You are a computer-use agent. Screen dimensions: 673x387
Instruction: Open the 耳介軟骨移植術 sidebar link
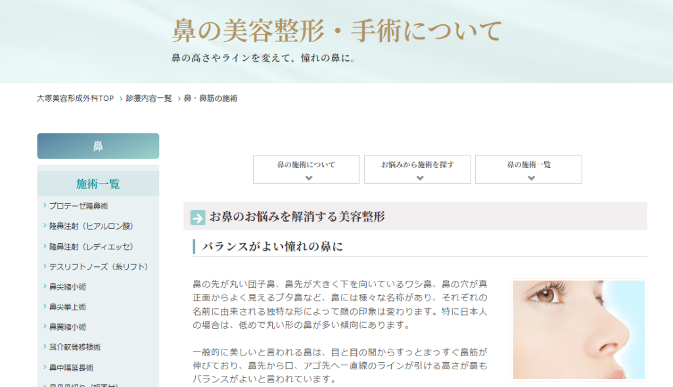click(75, 347)
